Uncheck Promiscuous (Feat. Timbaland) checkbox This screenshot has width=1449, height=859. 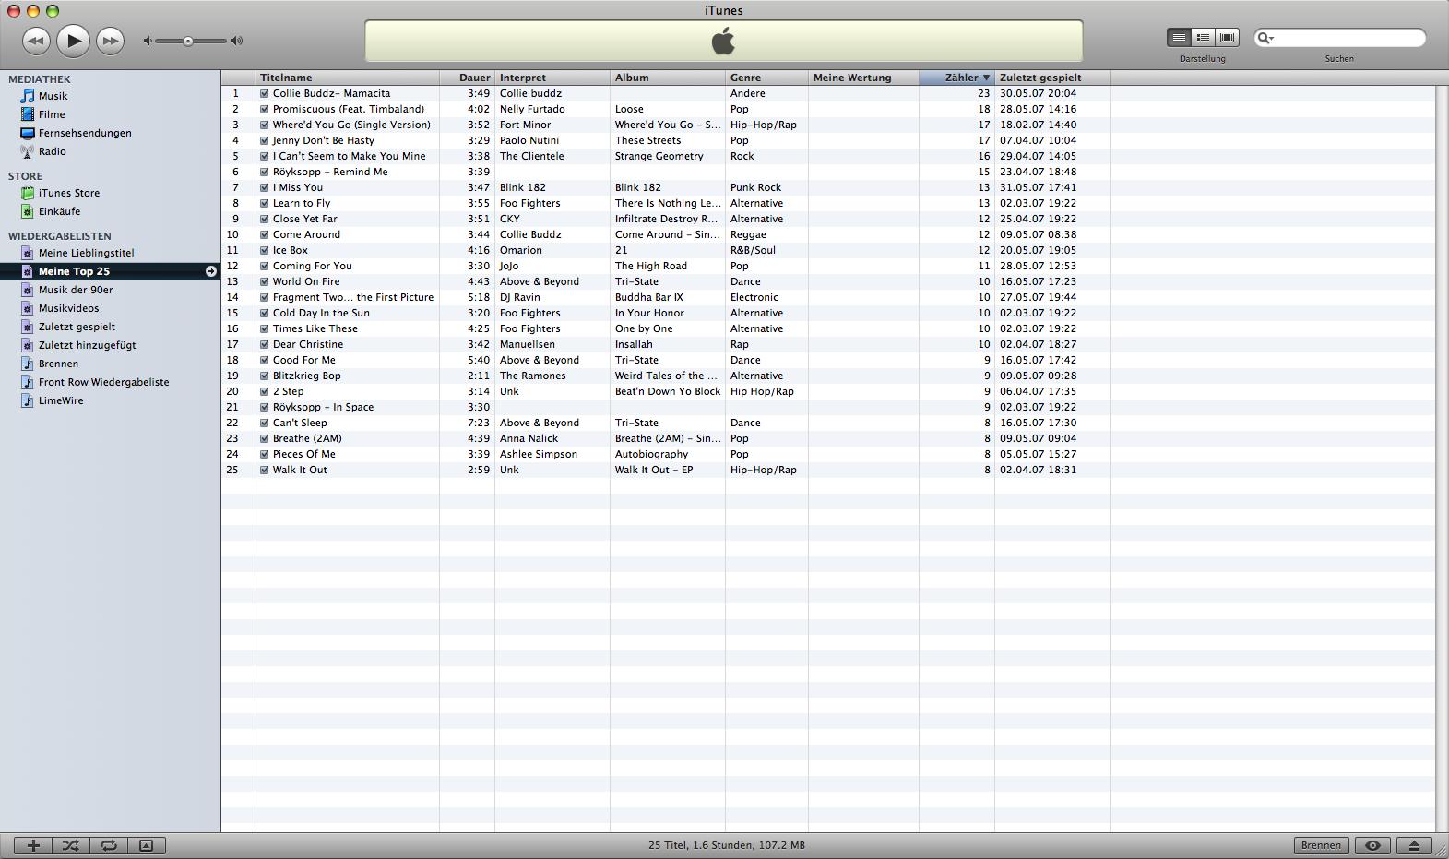[x=265, y=109]
